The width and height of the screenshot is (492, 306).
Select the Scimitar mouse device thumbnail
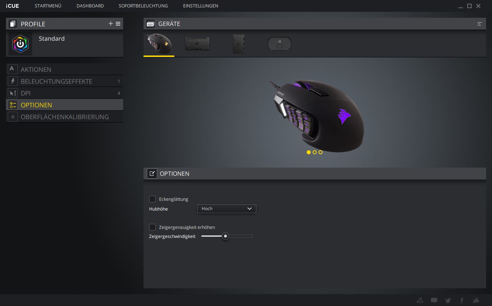pyautogui.click(x=159, y=44)
